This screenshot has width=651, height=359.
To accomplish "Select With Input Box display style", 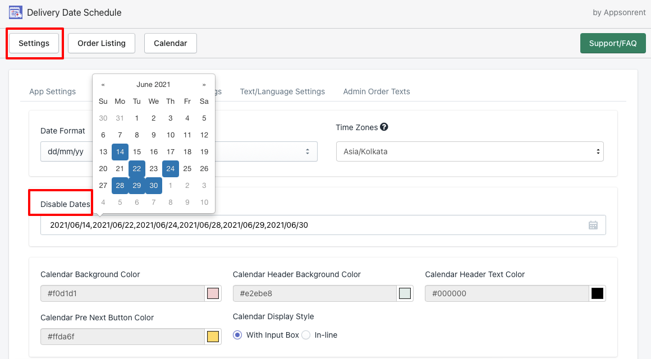I will (237, 335).
